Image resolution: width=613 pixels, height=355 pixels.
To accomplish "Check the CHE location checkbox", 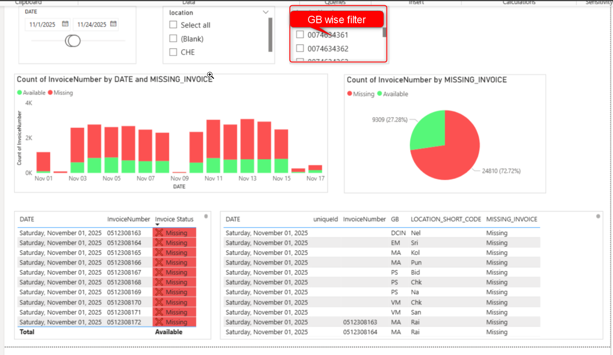I will click(x=173, y=52).
